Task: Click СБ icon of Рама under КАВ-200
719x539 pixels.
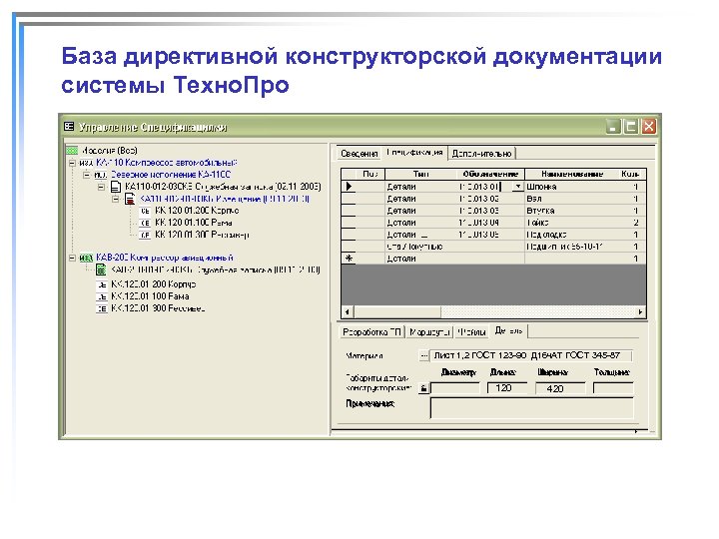Action: 102,296
